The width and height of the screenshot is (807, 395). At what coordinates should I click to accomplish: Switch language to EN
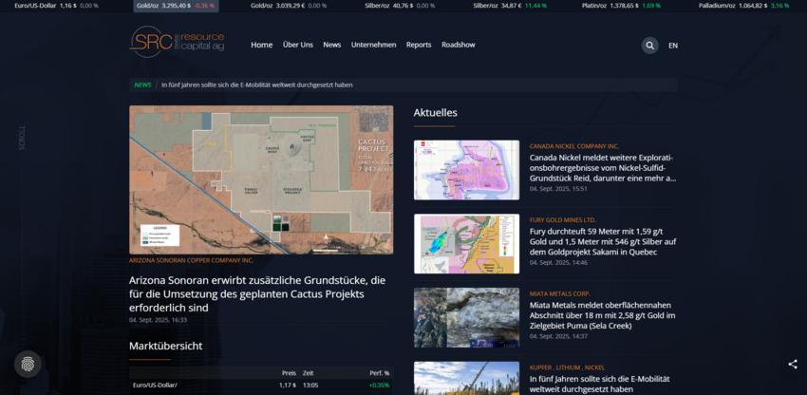tap(673, 46)
